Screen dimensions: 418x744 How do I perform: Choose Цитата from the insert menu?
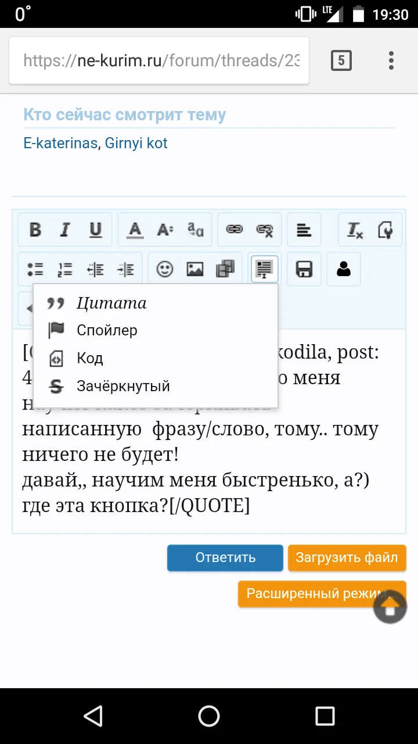(x=156, y=303)
